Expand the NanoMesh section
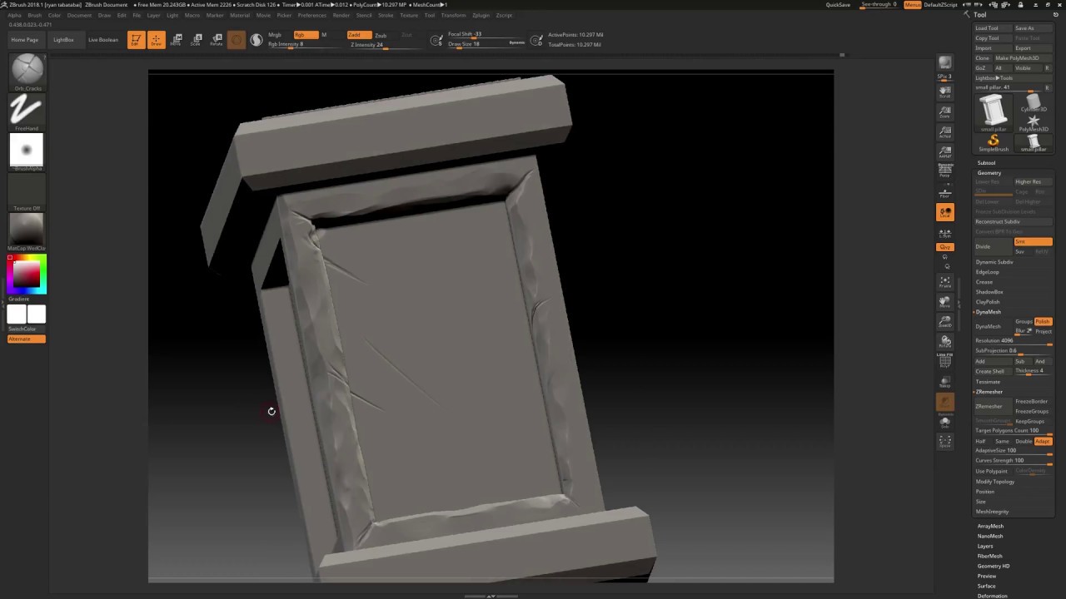Screen dimensions: 1066x599 pos(990,537)
